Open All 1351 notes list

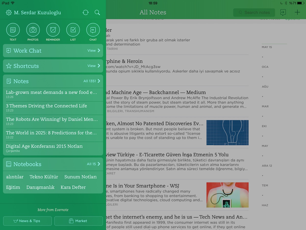point(92,81)
